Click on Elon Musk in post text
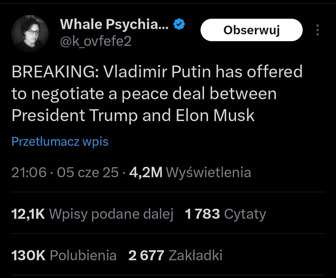This screenshot has width=336, height=278. pos(215,115)
